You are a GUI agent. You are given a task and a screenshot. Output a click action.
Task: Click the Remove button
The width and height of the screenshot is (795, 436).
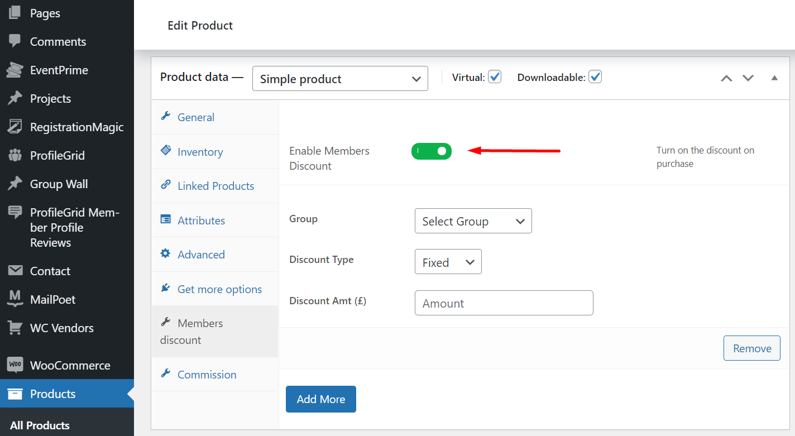(x=751, y=348)
